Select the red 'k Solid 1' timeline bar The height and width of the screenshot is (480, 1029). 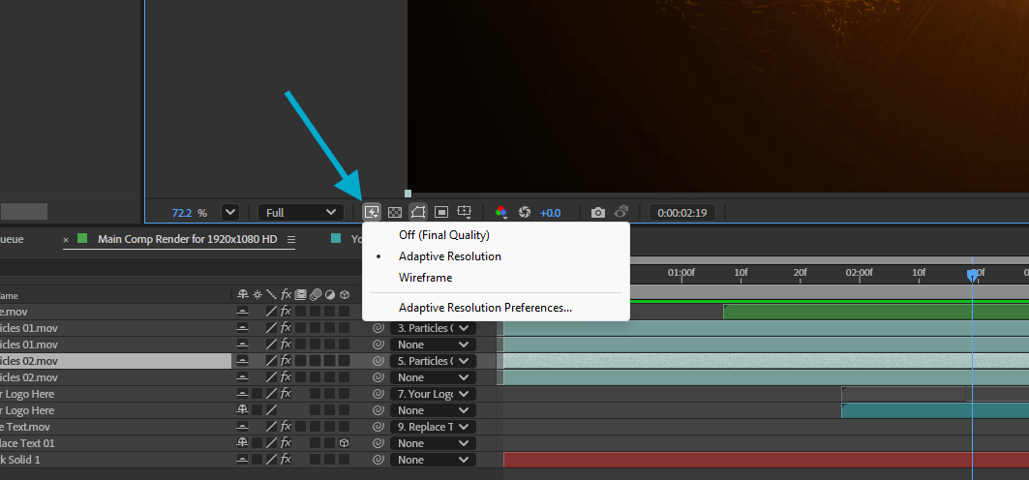pyautogui.click(x=766, y=460)
